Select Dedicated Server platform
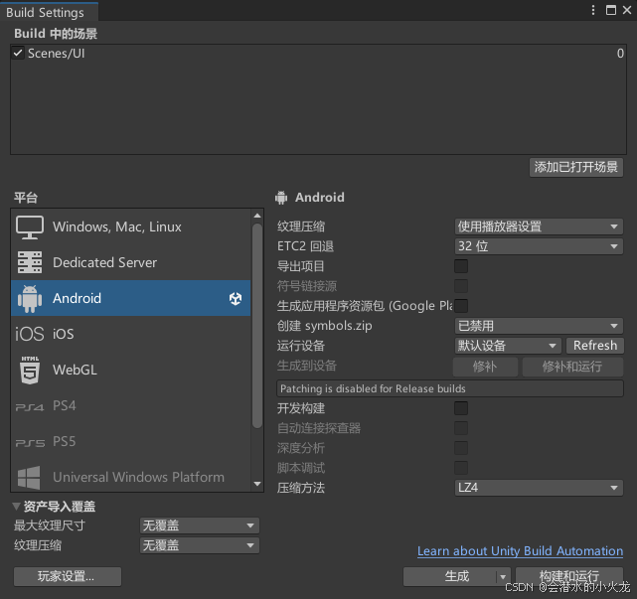637x599 pixels. [131, 262]
